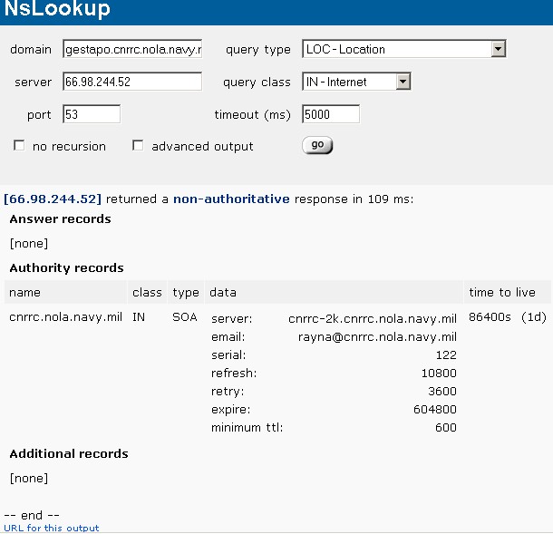Viewport: 553px width, 534px height.
Task: Click the cnrrc-2k.cnrrc.nola.navy.mil server value
Action: pos(373,319)
